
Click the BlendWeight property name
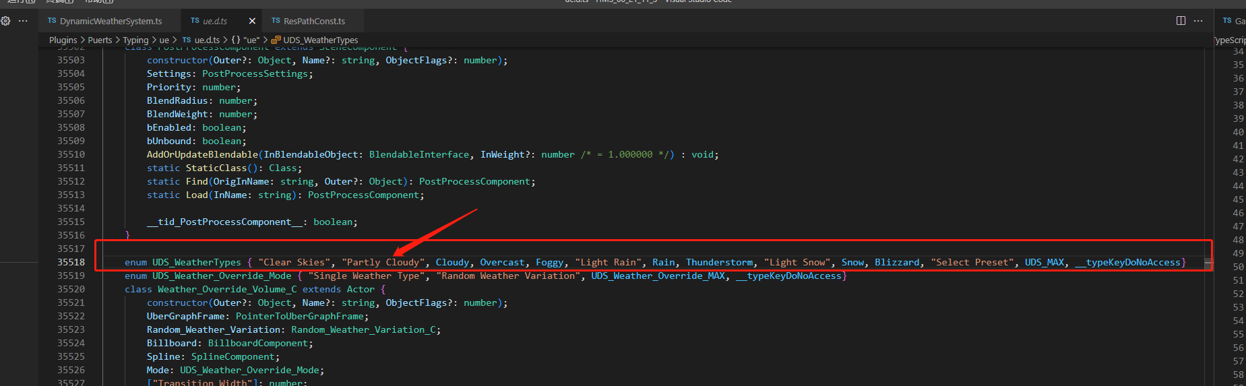click(x=177, y=114)
